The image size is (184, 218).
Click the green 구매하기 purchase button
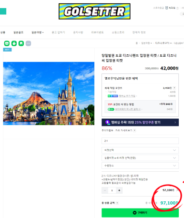click(140, 213)
